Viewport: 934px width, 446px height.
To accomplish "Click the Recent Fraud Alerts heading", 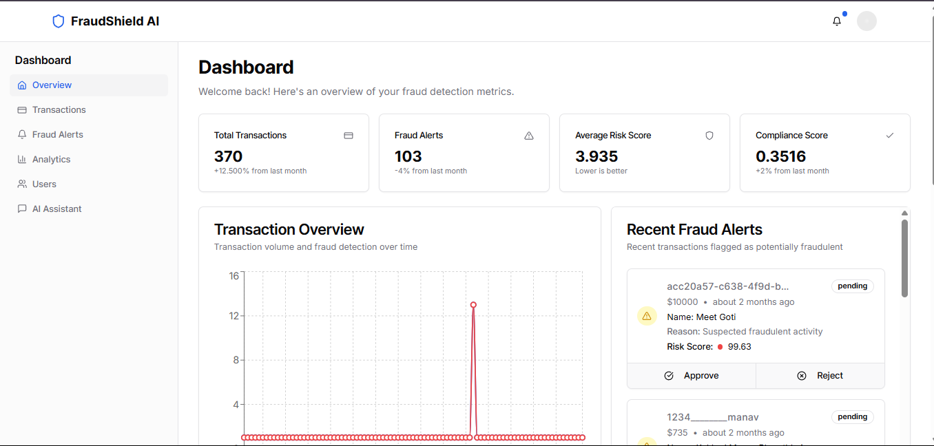I will point(694,229).
